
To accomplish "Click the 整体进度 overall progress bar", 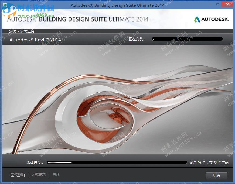I will [116, 162].
